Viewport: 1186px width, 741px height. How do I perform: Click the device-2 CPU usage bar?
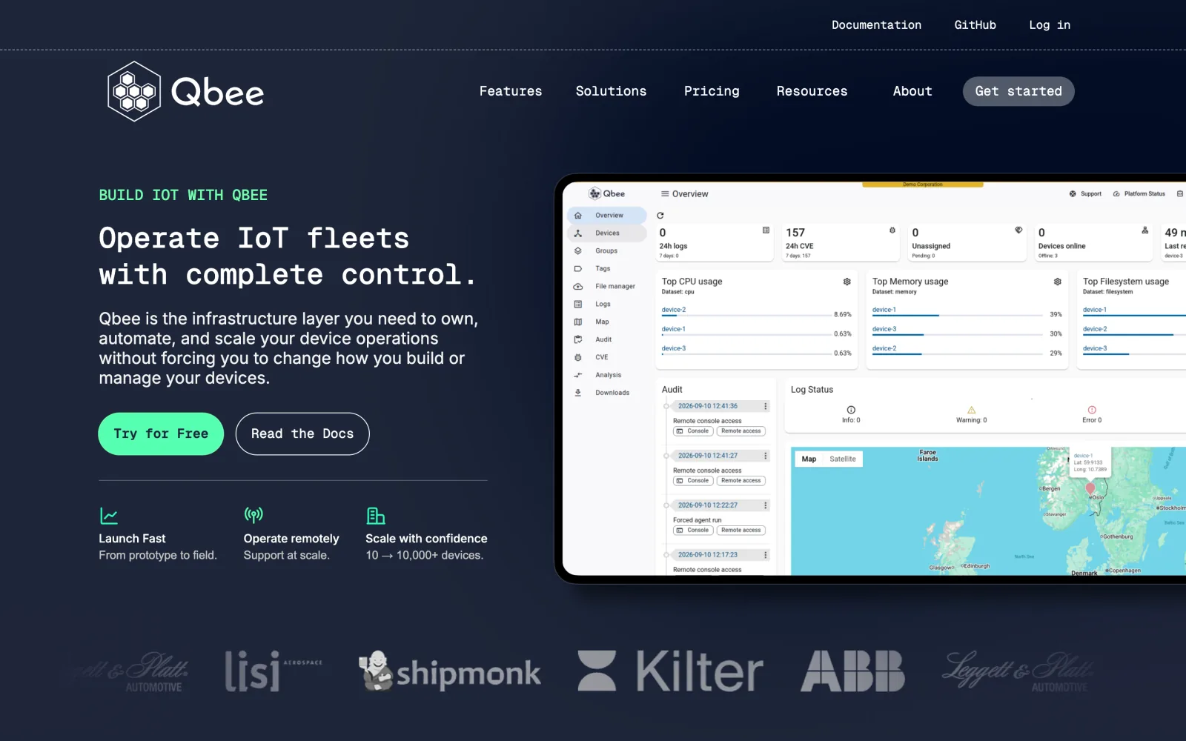746,316
